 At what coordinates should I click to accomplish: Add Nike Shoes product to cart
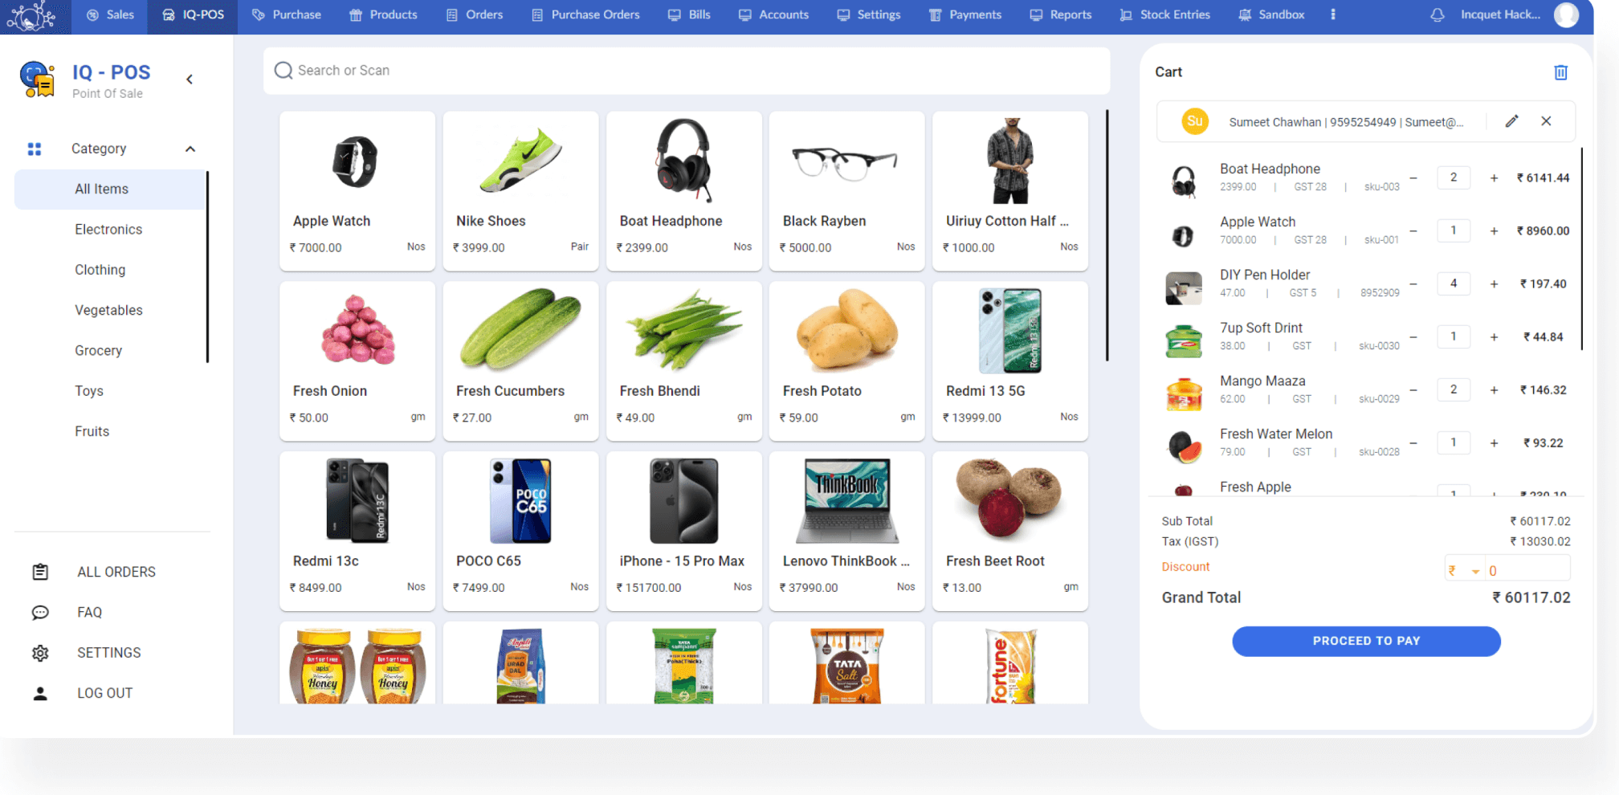tap(520, 191)
